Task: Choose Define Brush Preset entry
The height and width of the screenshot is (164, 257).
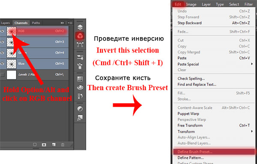Action: [x=214, y=152]
